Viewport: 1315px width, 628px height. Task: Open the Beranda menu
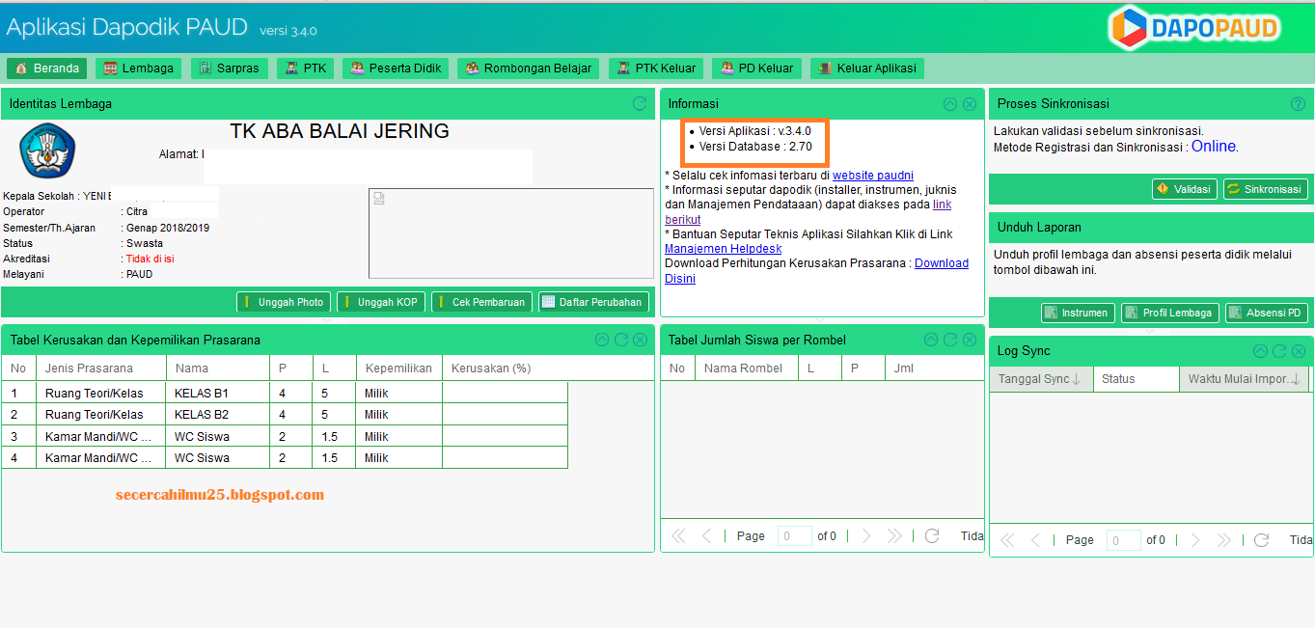(x=46, y=68)
